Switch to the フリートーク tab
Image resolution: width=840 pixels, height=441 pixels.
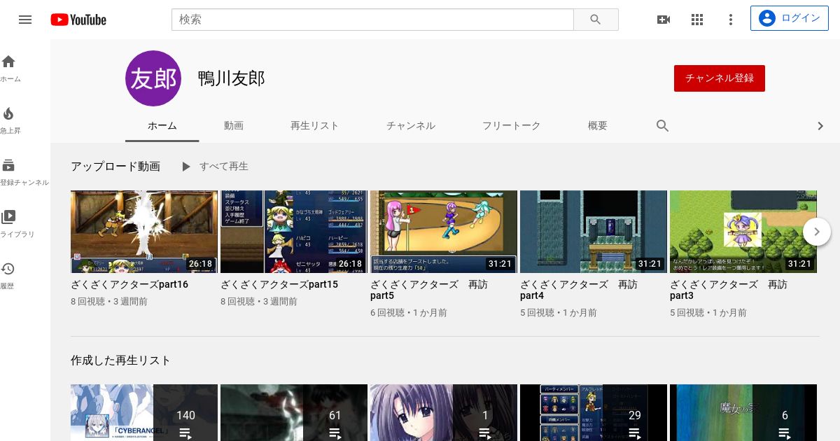tap(512, 126)
